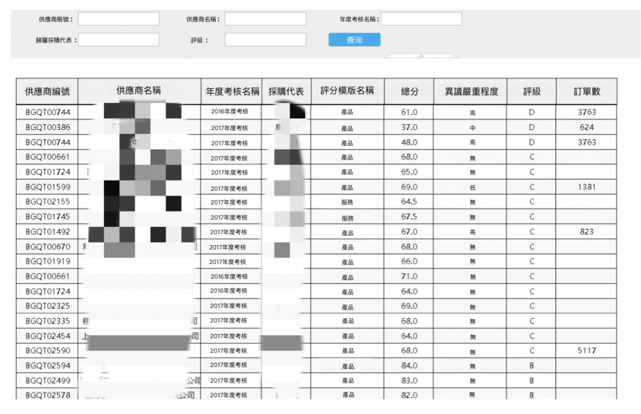Click supplier code BGQT01599
Viewport: 641px width, 414px height.
click(x=48, y=187)
